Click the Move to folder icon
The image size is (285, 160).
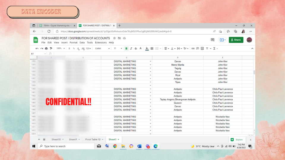click(119, 38)
